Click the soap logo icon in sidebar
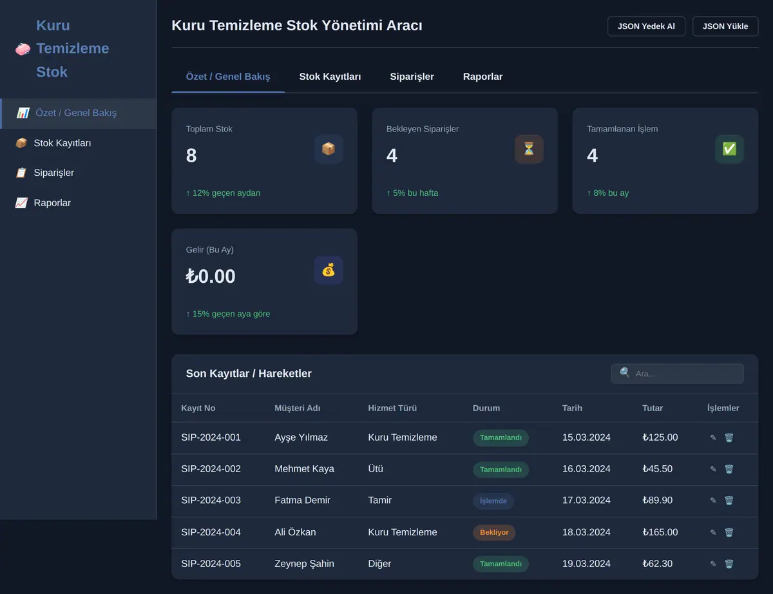Image resolution: width=773 pixels, height=594 pixels. point(23,49)
